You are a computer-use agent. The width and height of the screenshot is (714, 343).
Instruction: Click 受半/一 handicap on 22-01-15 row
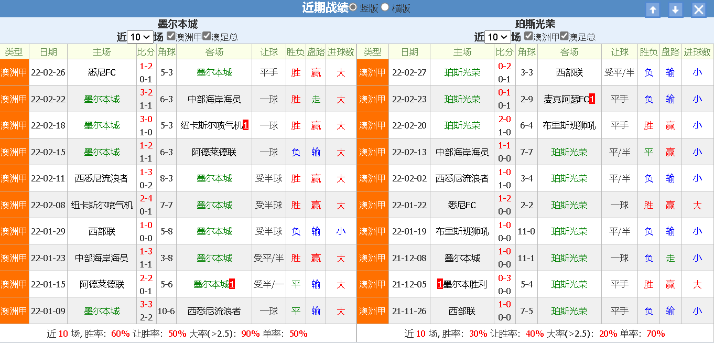click(269, 284)
